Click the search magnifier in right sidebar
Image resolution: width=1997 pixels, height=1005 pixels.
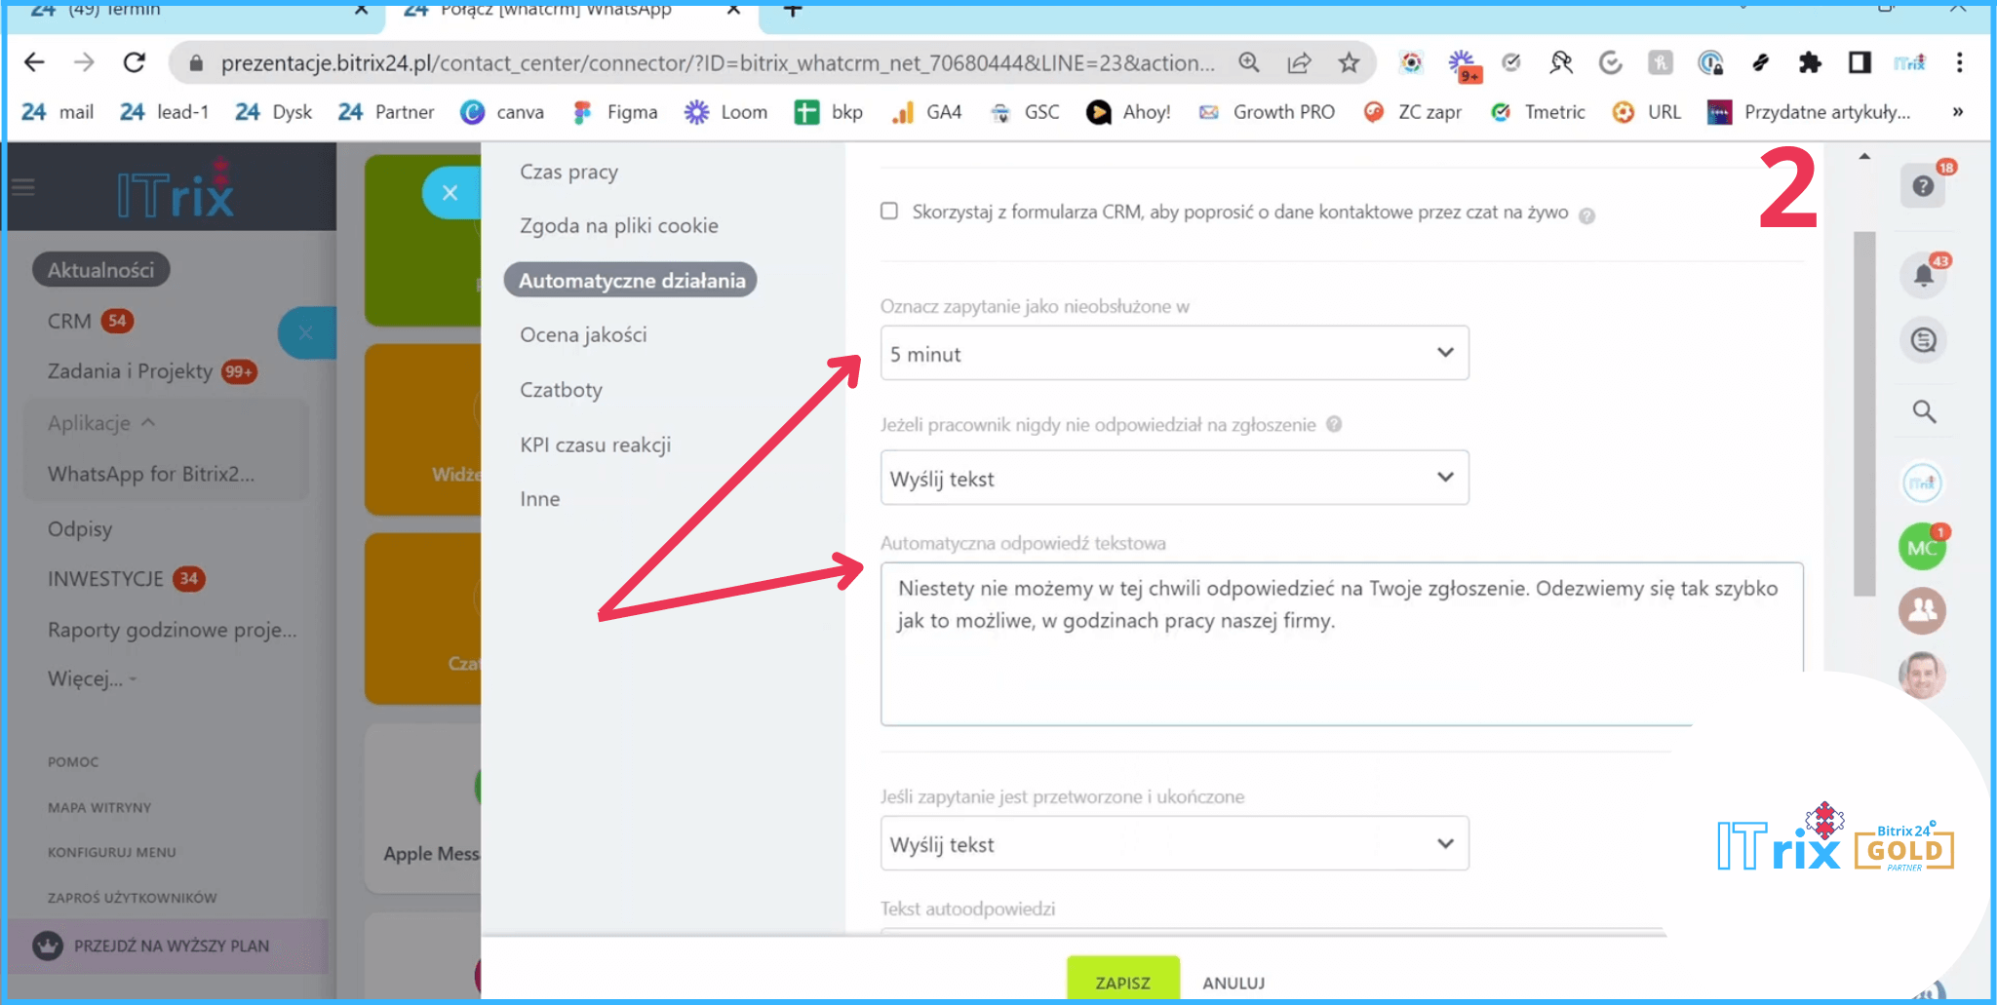tap(1923, 411)
